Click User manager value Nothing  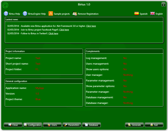(x=128, y=75)
